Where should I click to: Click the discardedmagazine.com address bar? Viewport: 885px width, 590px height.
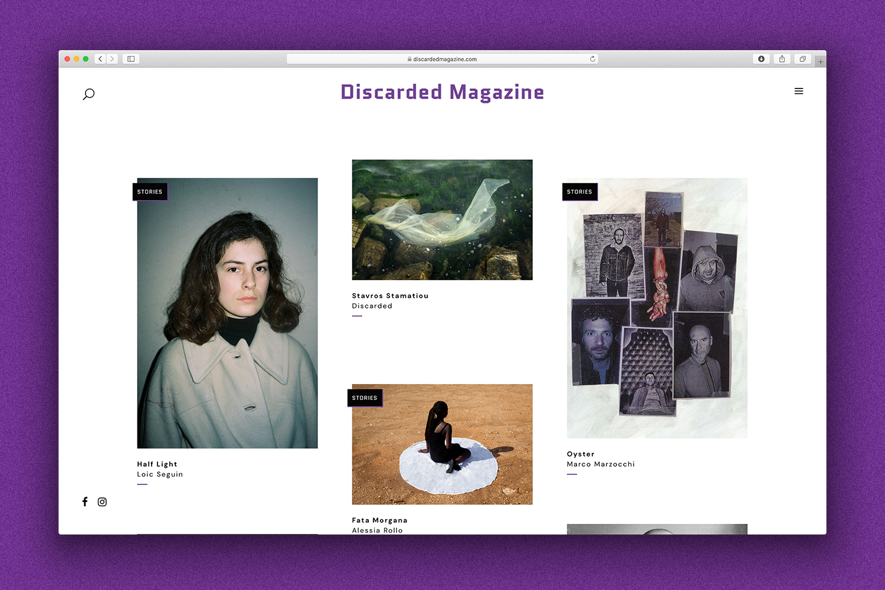[442, 59]
